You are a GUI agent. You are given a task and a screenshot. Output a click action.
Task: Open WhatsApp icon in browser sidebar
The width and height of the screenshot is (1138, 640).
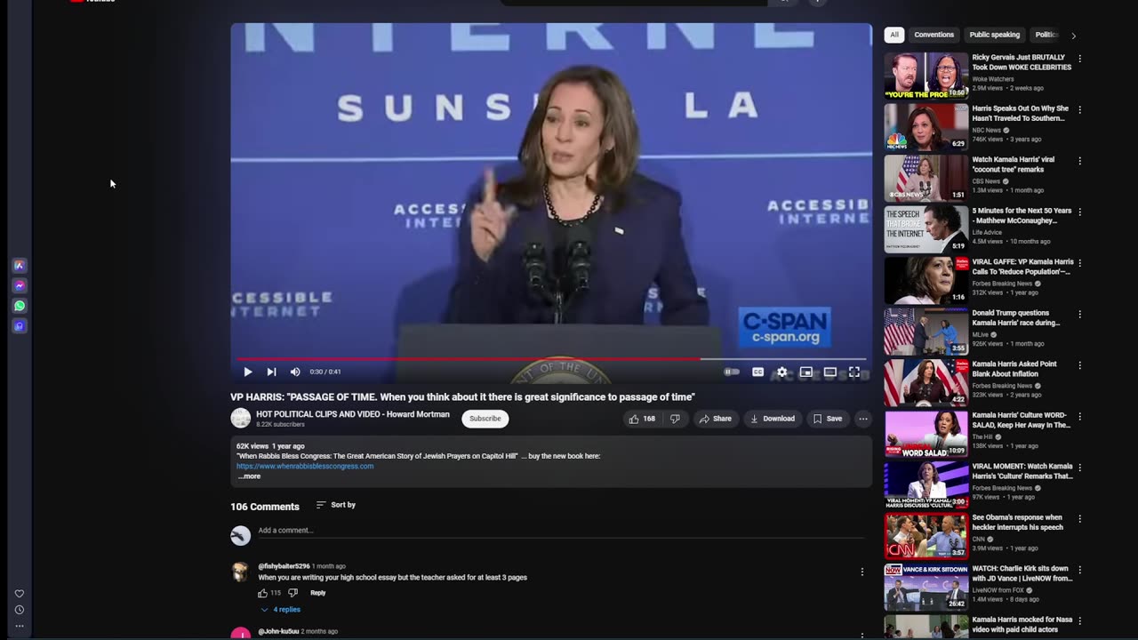(19, 306)
